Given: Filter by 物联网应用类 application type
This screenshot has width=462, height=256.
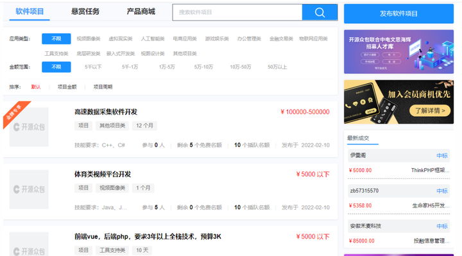Looking at the screenshot, I should point(313,39).
